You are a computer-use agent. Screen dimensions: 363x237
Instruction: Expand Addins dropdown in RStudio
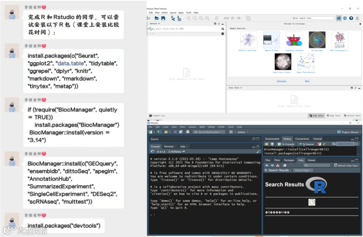pos(243,132)
